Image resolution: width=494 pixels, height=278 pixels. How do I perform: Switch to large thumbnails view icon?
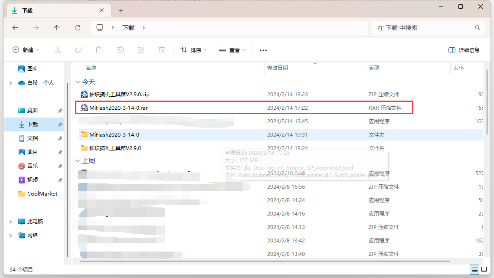(484, 269)
